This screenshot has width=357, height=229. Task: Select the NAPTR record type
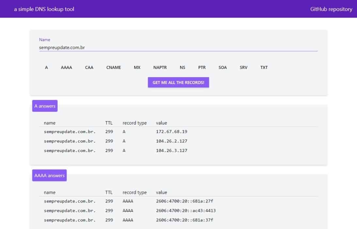pos(160,67)
